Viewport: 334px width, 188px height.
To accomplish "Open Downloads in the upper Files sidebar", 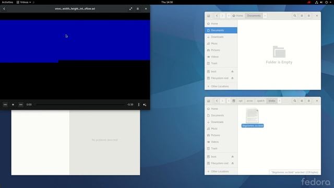I will click(221, 37).
